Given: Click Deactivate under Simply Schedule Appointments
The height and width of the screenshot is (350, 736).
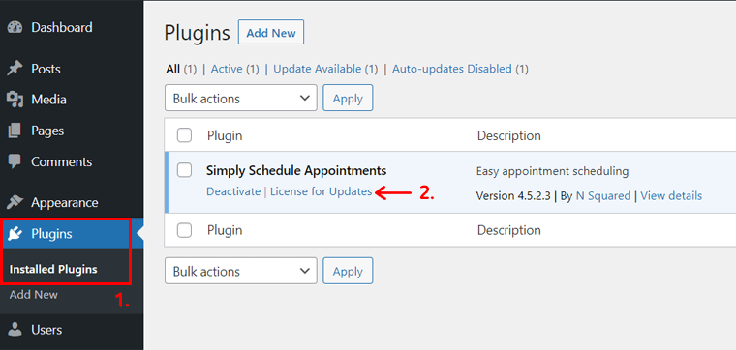Looking at the screenshot, I should [233, 191].
